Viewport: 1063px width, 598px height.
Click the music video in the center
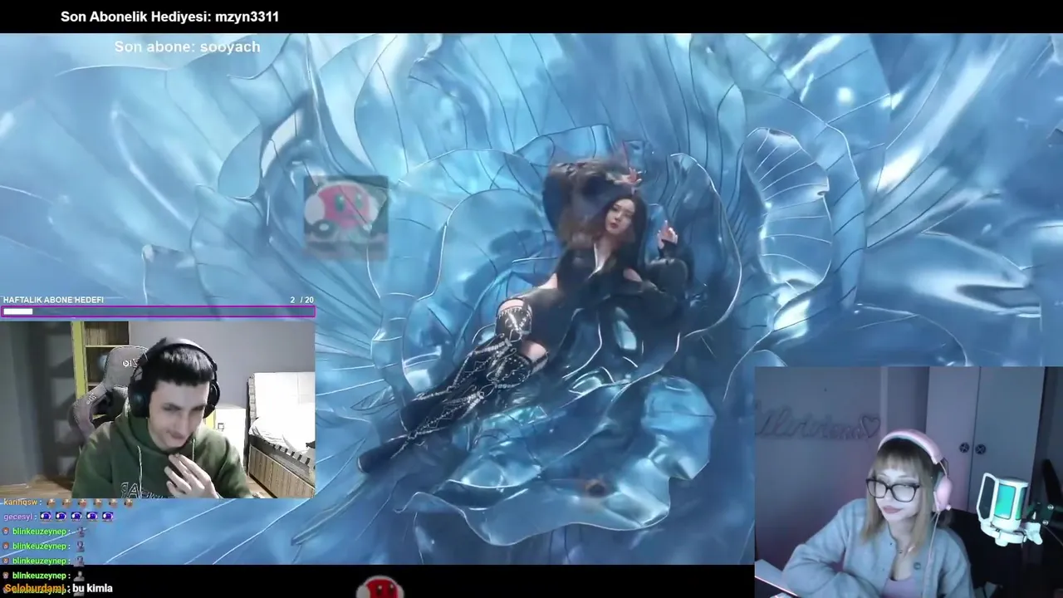coord(531,299)
